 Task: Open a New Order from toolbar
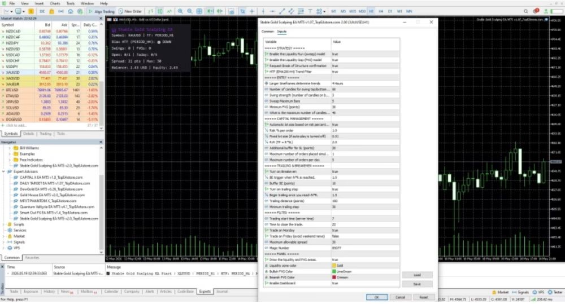click(x=130, y=11)
